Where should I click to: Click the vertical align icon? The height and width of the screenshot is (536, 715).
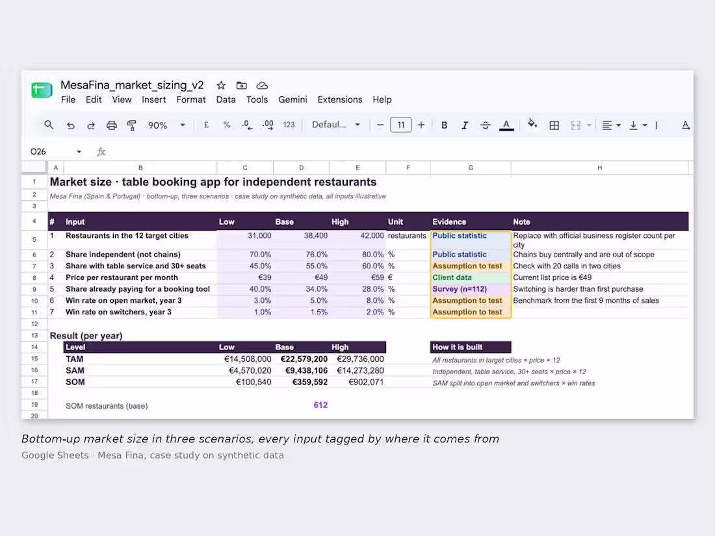click(633, 125)
